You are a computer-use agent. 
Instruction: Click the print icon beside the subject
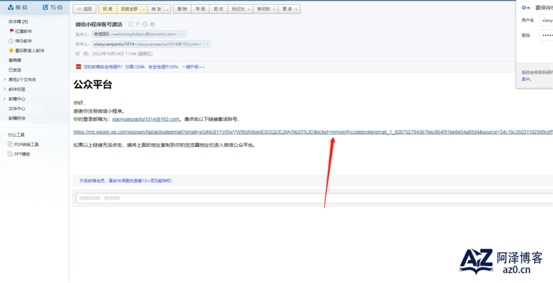(x=152, y=24)
